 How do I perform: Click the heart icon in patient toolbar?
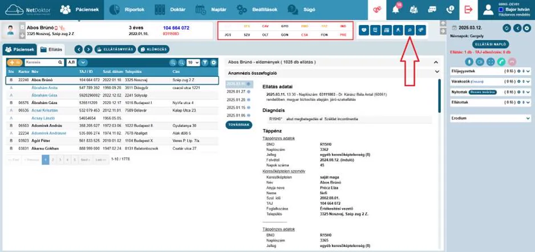[364, 30]
